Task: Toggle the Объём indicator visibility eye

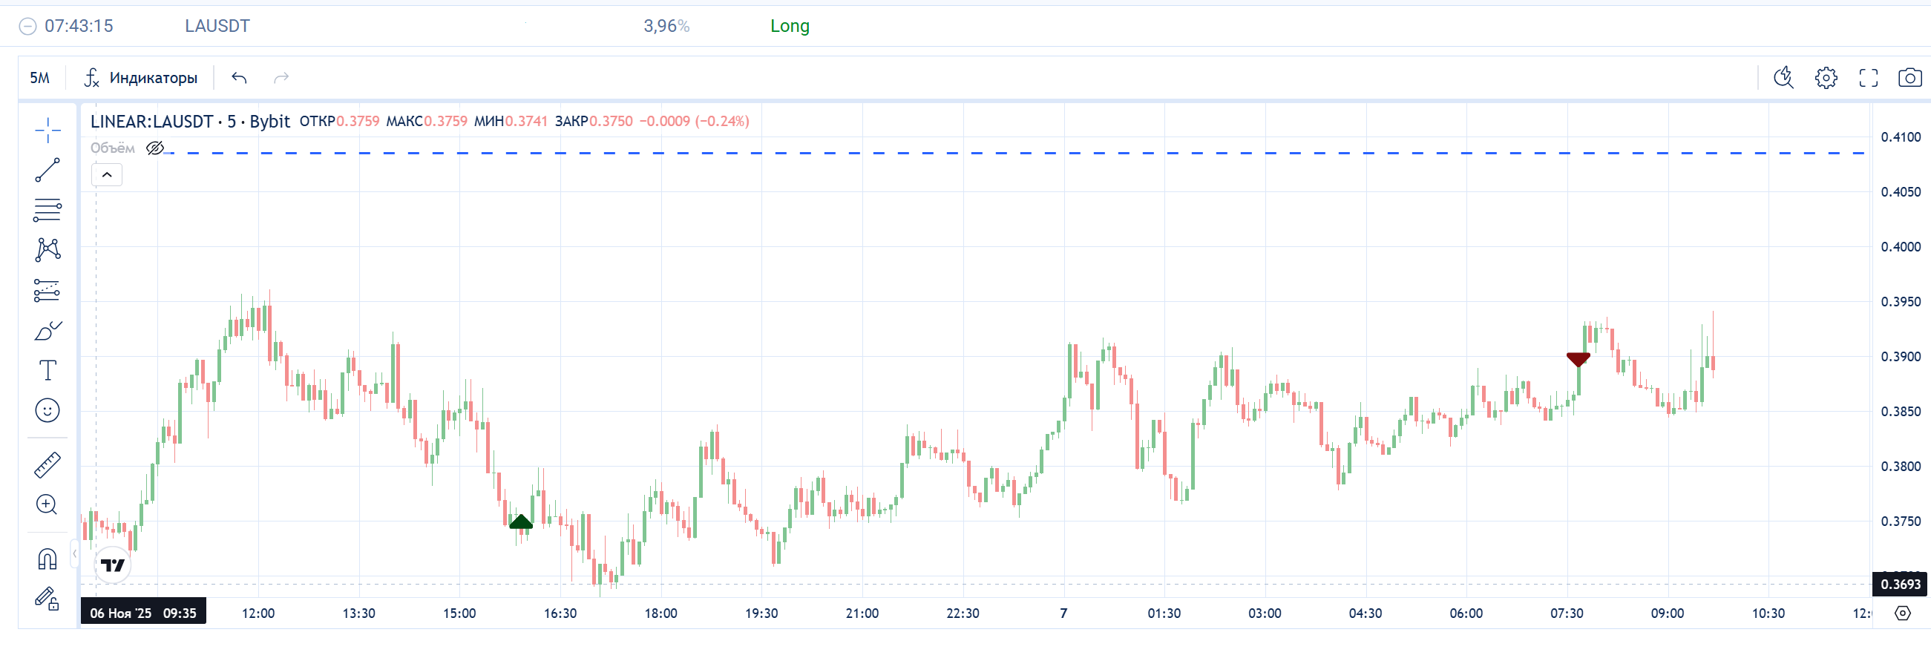Action: [x=155, y=148]
